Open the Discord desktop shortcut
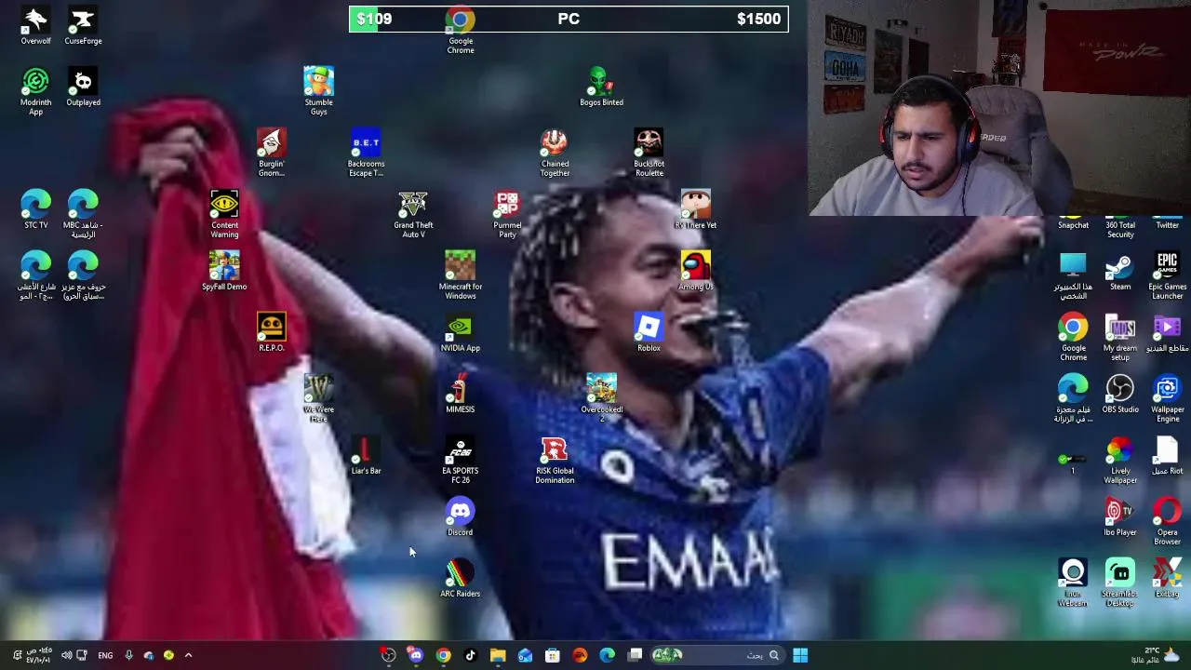Viewport: 1191px width, 670px height. point(460,518)
